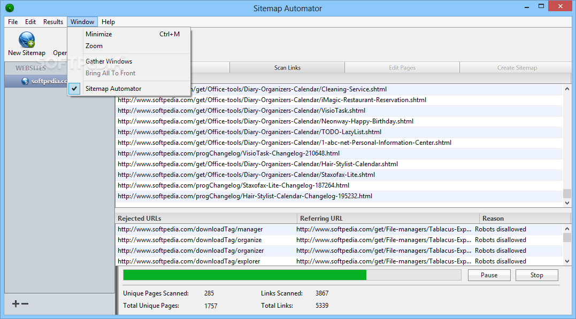Remove website with the minus icon
The width and height of the screenshot is (576, 319).
click(x=25, y=304)
